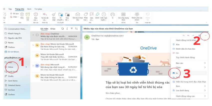This screenshot has width=212, height=106.
Task: Click jump-to arrow icon in list header
Action: point(67,28)
